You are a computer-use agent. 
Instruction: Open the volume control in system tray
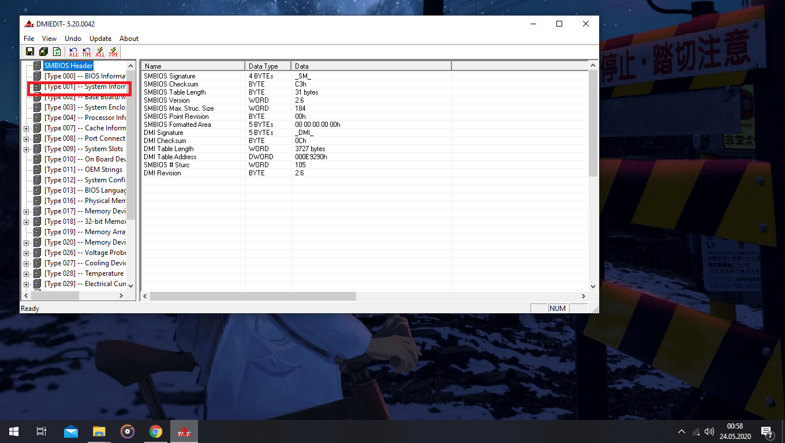709,431
